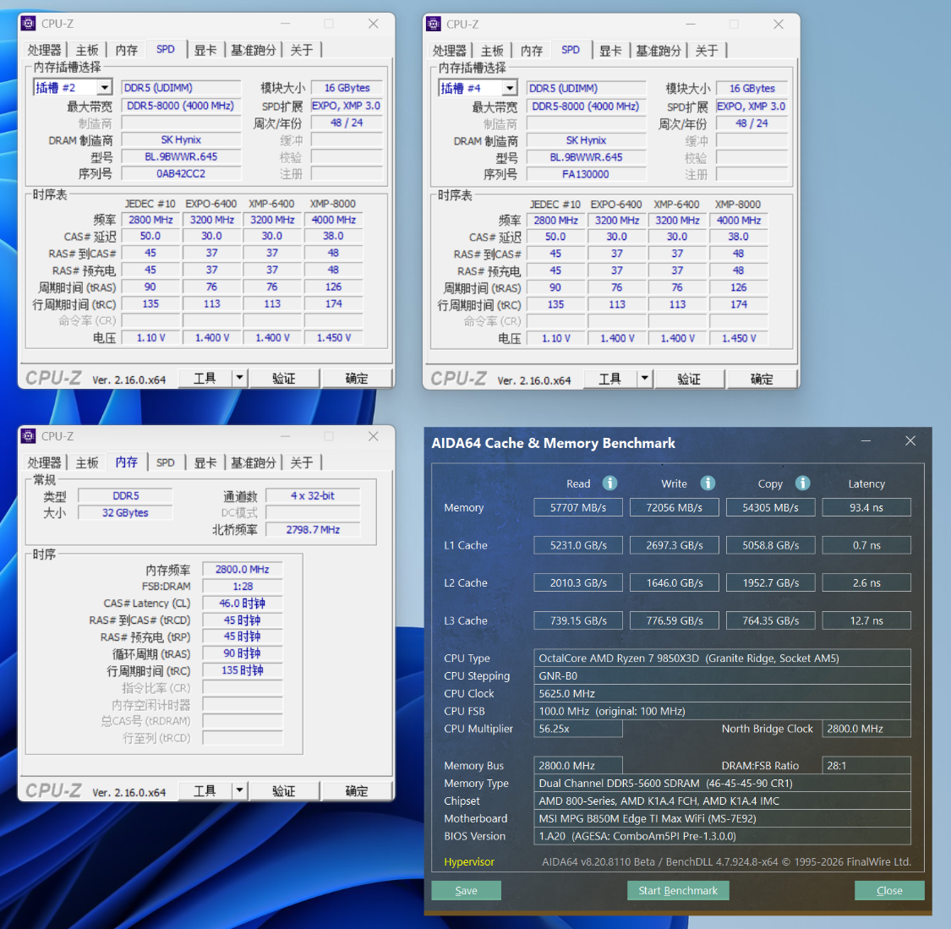Switch to SPD tab in bottom-left CPU-Z
Viewport: 951px width, 929px height.
(x=166, y=462)
